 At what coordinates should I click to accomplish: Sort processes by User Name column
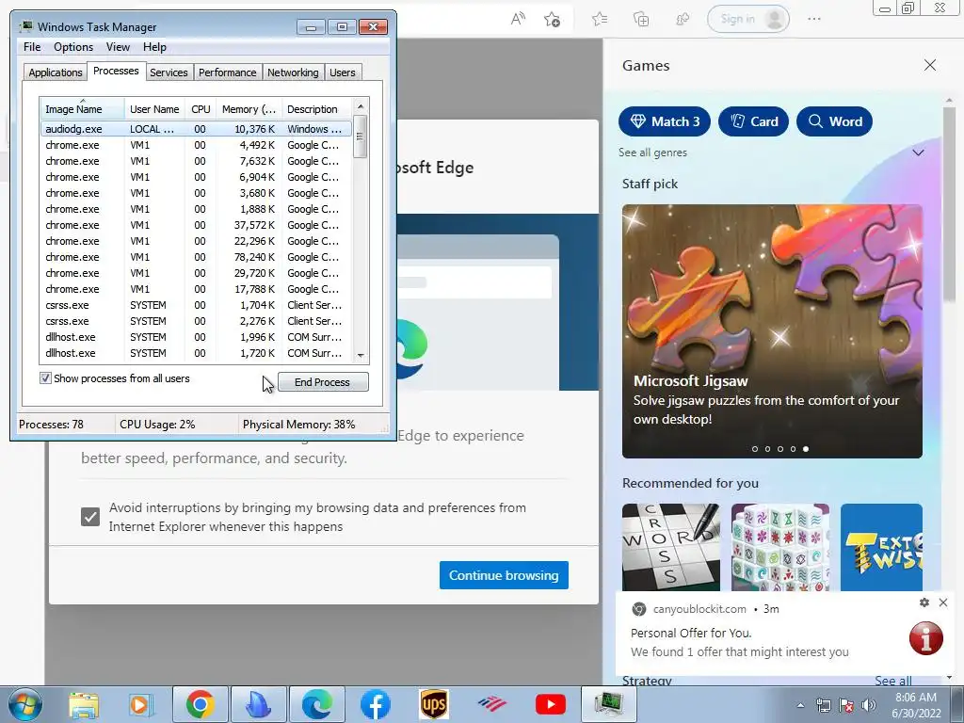(154, 109)
